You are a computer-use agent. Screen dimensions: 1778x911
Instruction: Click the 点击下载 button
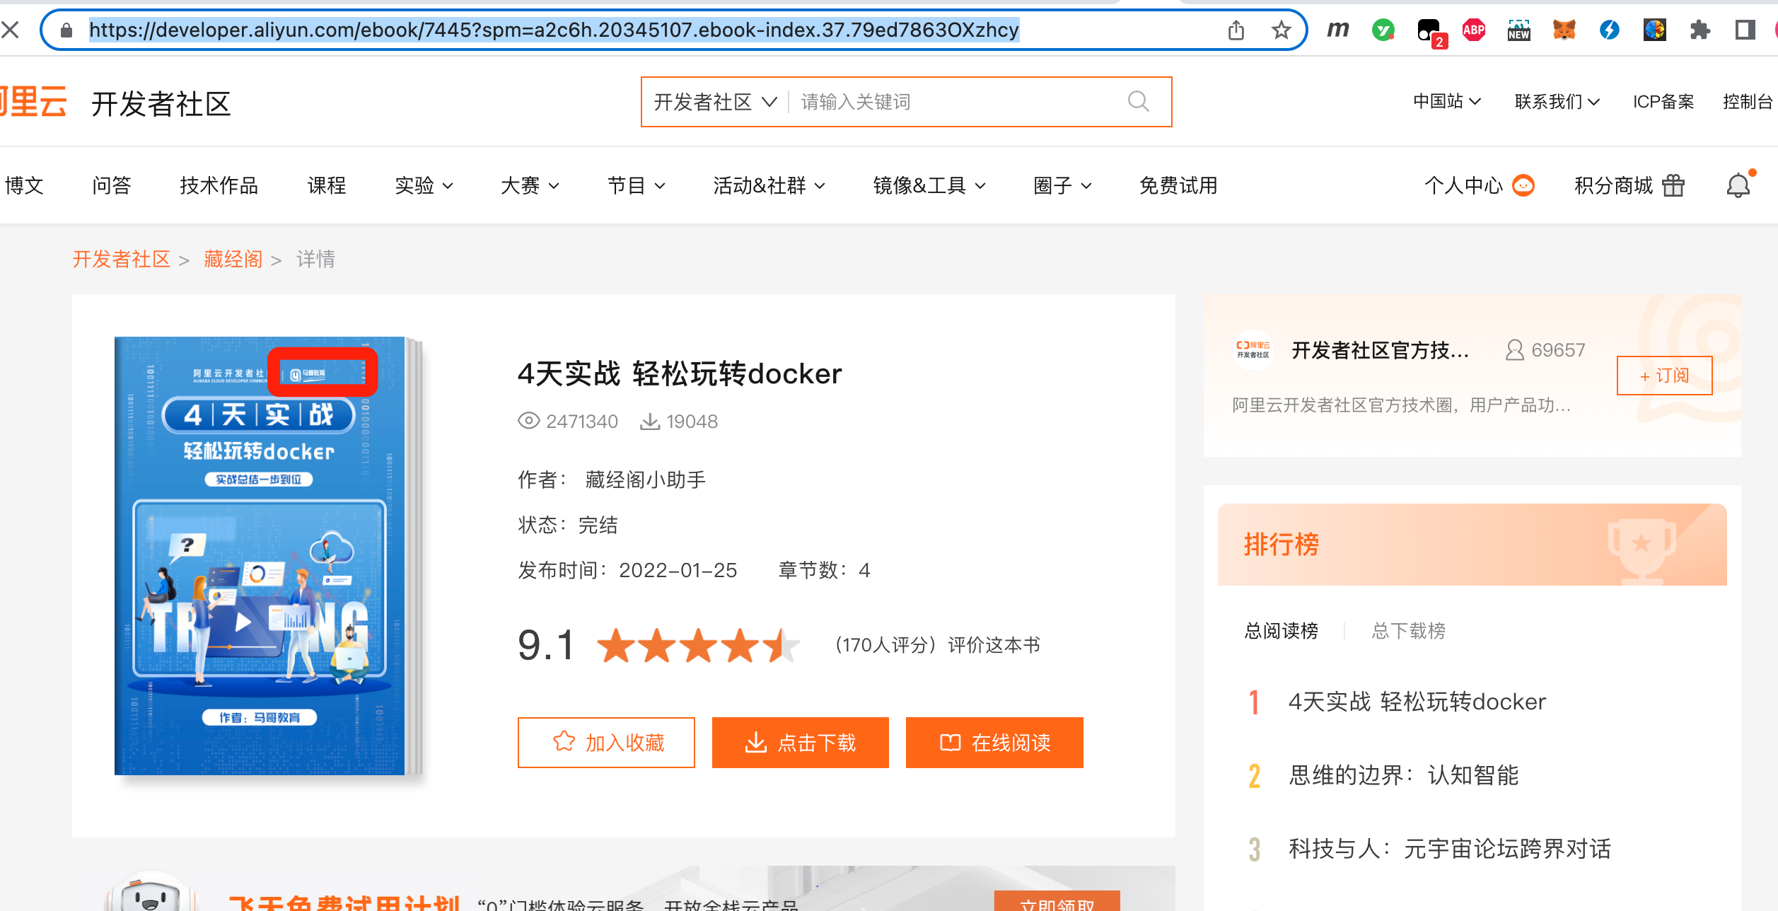click(x=800, y=742)
